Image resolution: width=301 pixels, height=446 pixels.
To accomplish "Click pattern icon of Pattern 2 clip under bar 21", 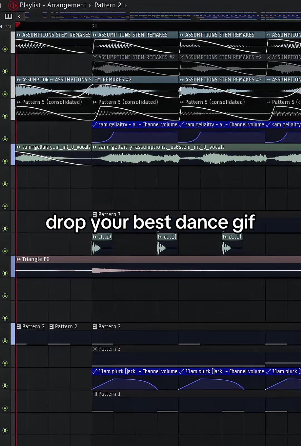I will 95,326.
